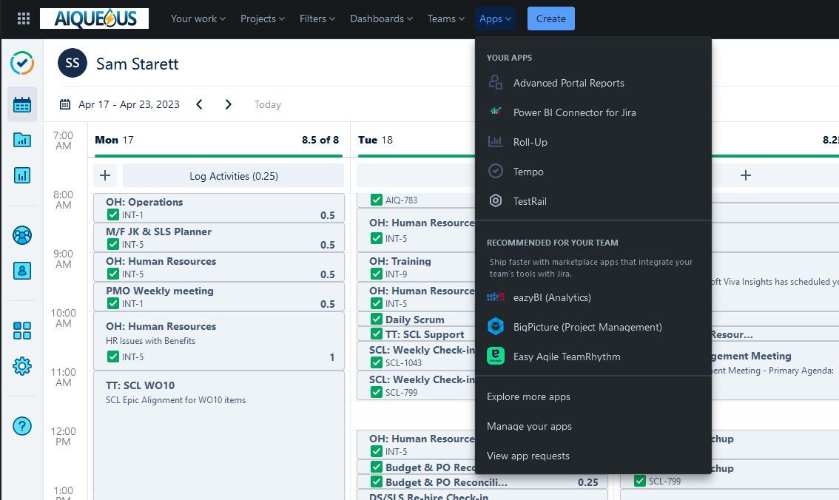Click the Tempo checkmark logo in sidebar
This screenshot has width=839, height=500.
(22, 64)
